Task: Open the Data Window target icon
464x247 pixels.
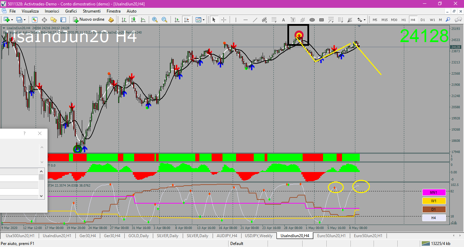Action: click(x=44, y=20)
